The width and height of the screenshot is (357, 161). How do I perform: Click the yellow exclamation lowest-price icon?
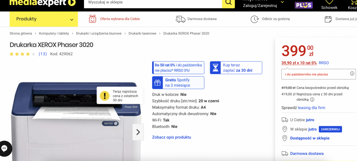click(104, 95)
